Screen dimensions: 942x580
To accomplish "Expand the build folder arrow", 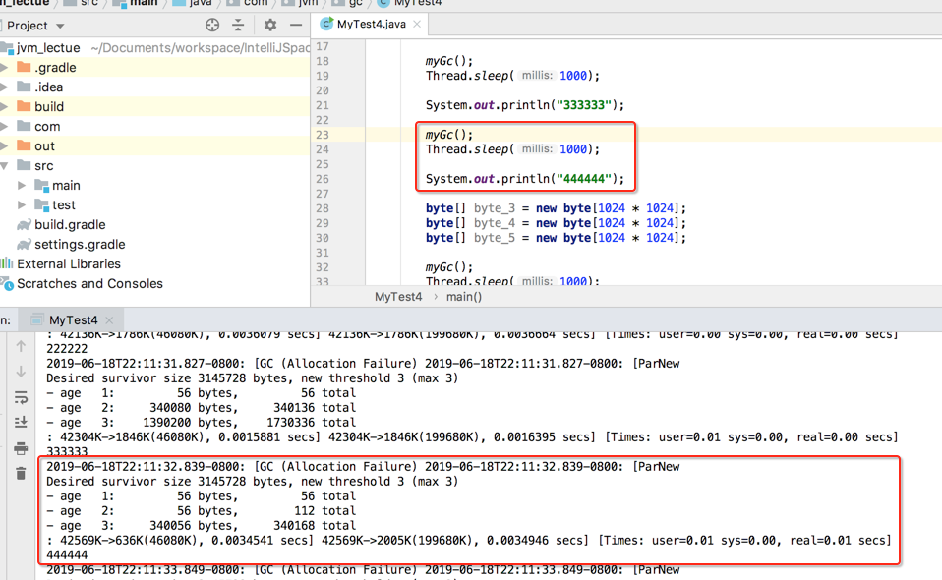I will (x=4, y=107).
